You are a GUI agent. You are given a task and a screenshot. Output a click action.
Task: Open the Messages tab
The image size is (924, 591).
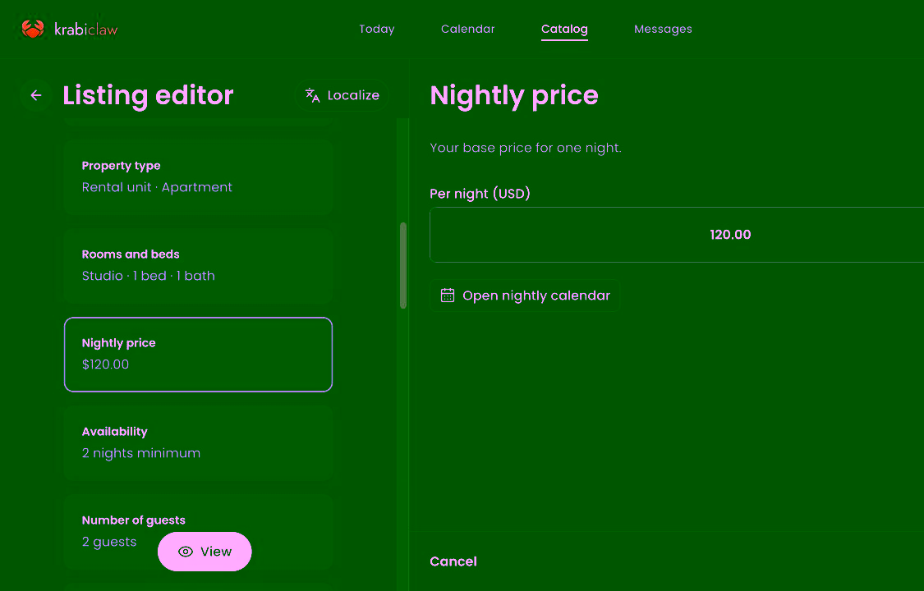[663, 29]
